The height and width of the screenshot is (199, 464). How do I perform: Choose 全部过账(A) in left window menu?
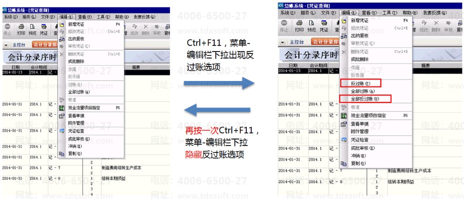tap(79, 92)
